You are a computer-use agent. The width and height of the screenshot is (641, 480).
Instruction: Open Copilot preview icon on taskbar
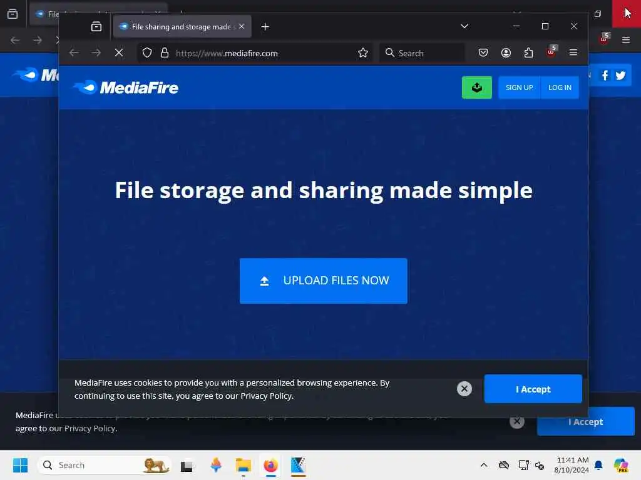tap(620, 465)
